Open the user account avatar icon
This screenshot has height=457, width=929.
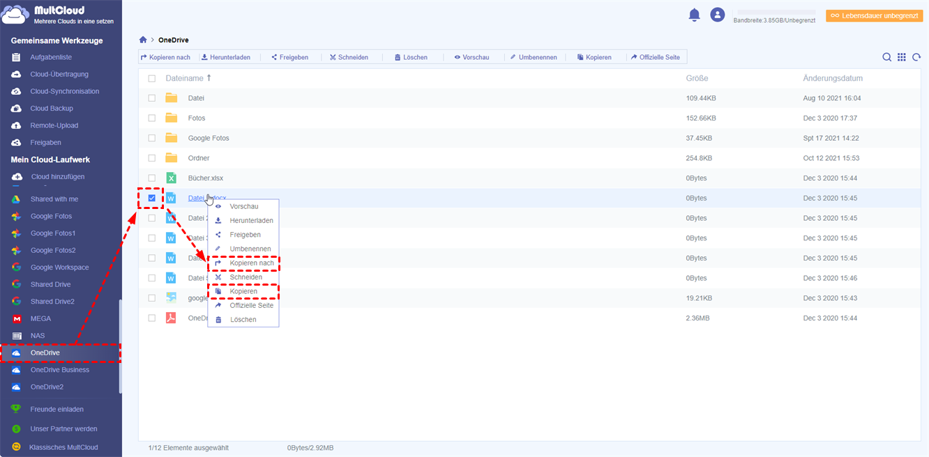tap(717, 15)
